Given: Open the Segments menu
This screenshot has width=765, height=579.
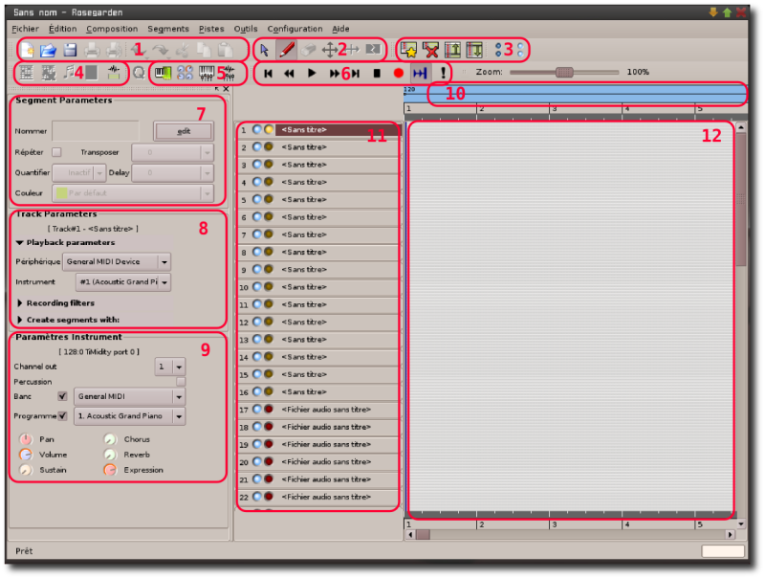Looking at the screenshot, I should (168, 29).
